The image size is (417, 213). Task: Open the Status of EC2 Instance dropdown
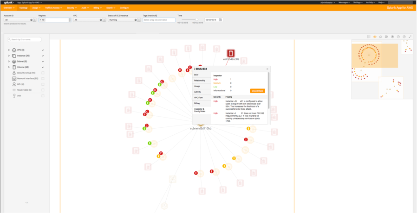click(x=139, y=20)
